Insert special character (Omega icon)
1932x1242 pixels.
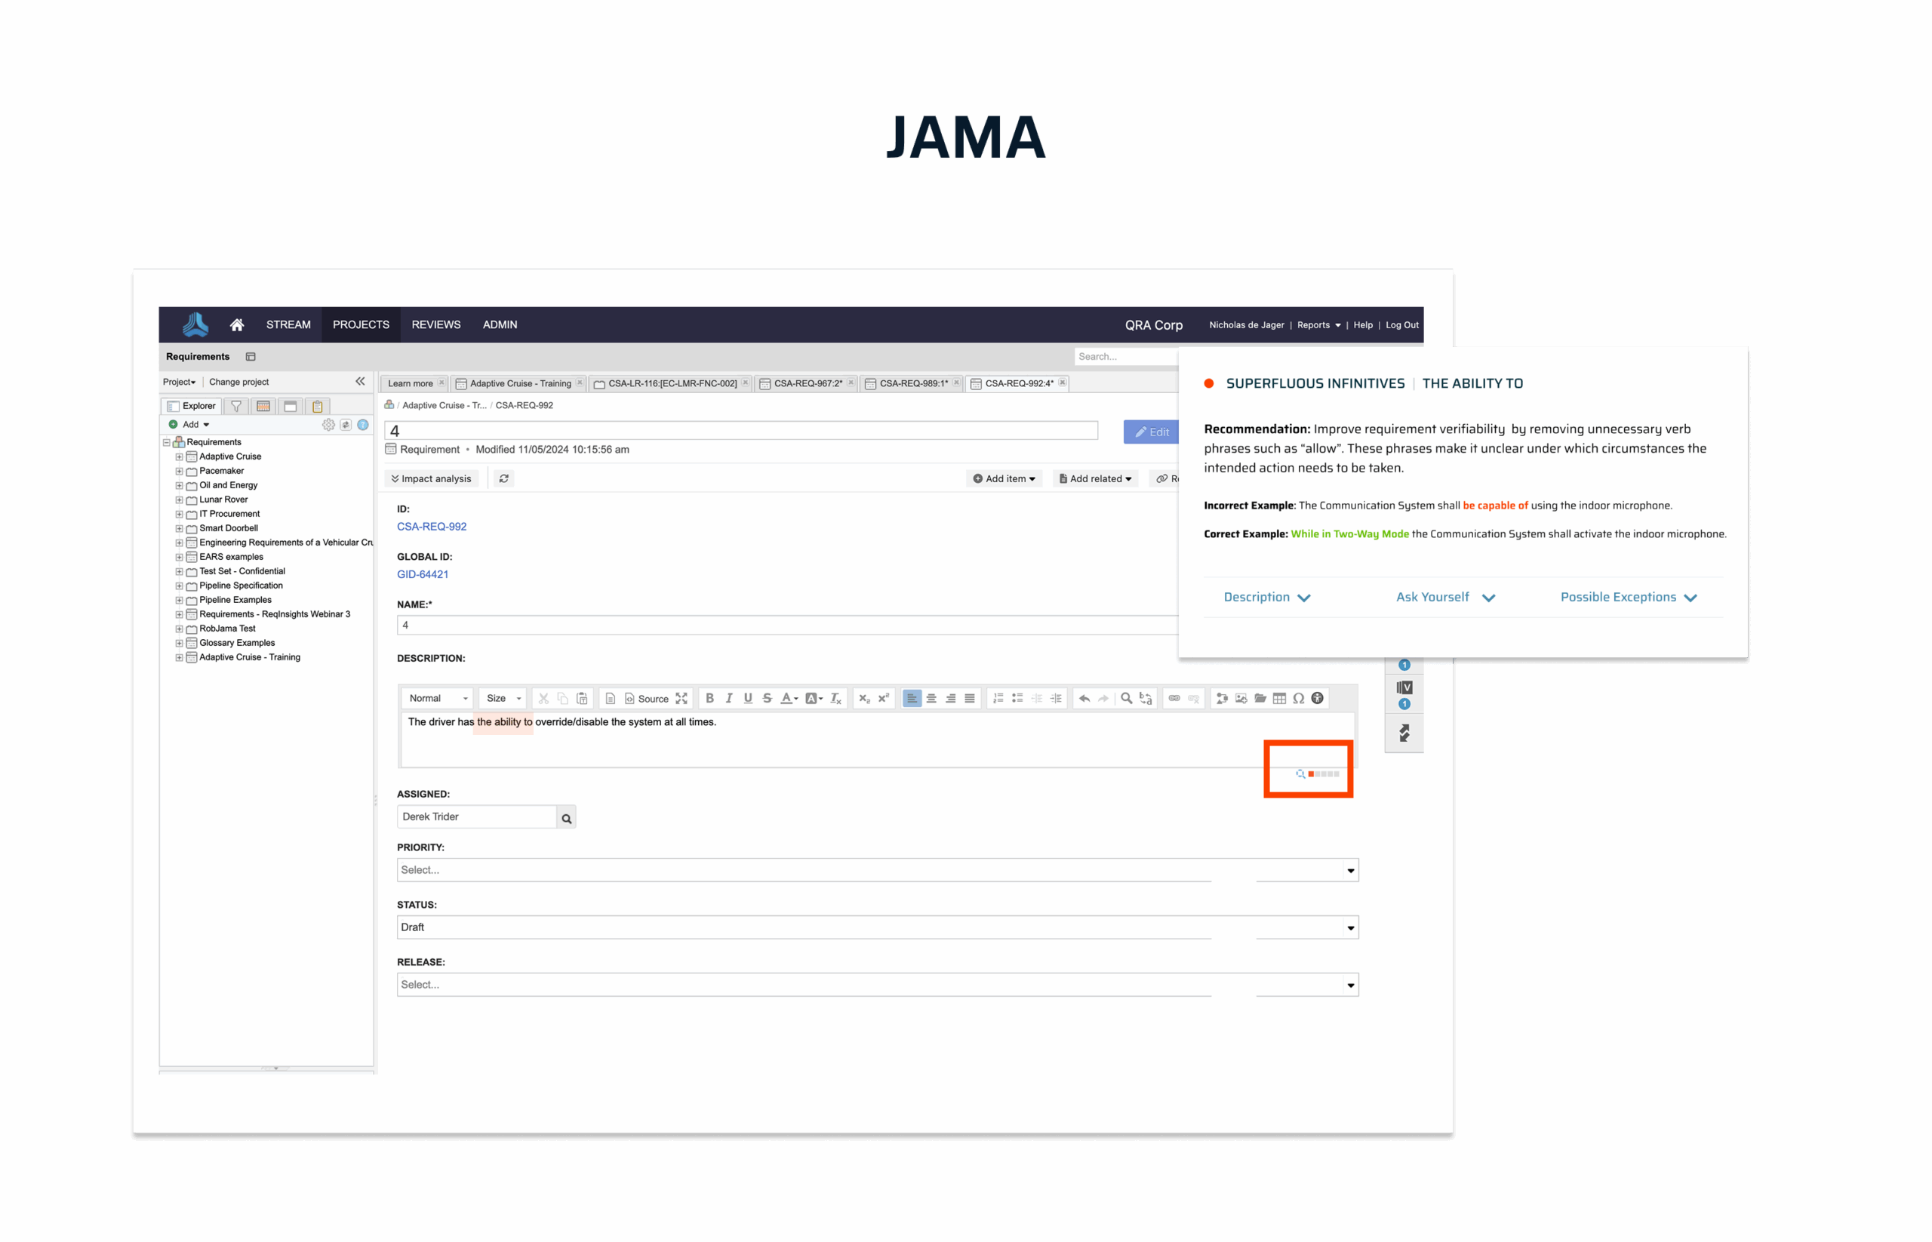coord(1298,699)
